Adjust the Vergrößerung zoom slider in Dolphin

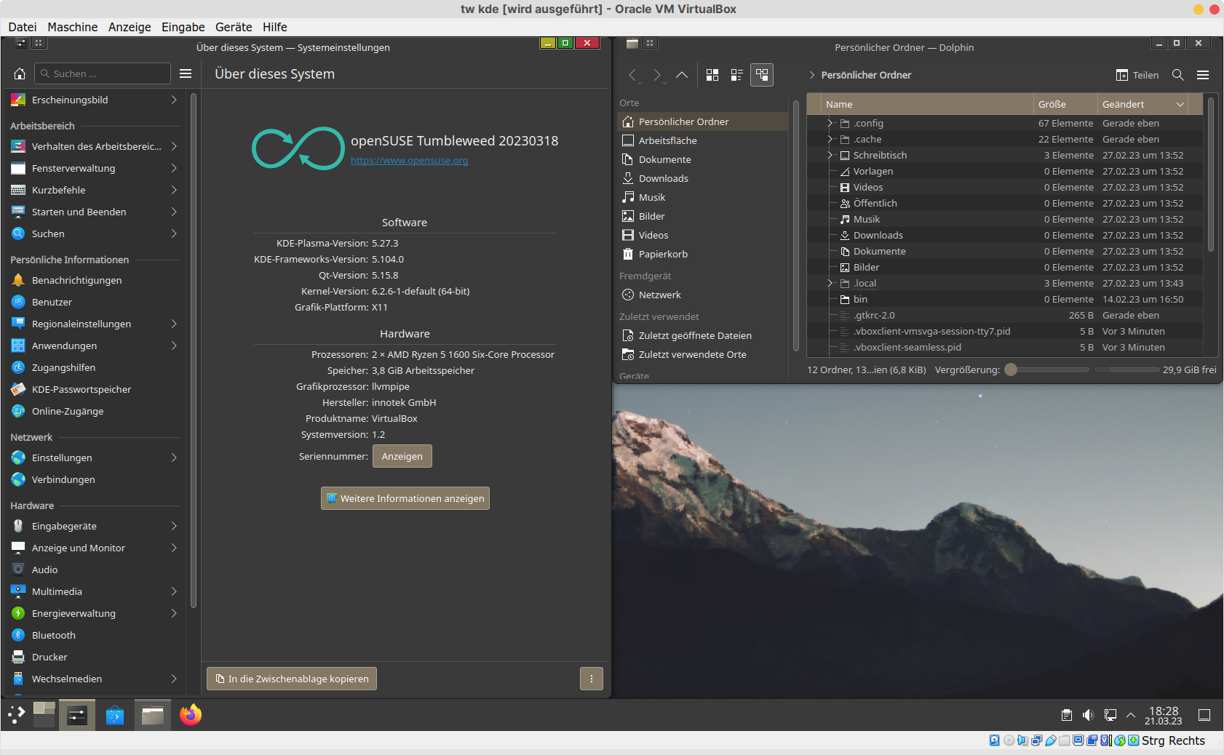click(x=1046, y=369)
